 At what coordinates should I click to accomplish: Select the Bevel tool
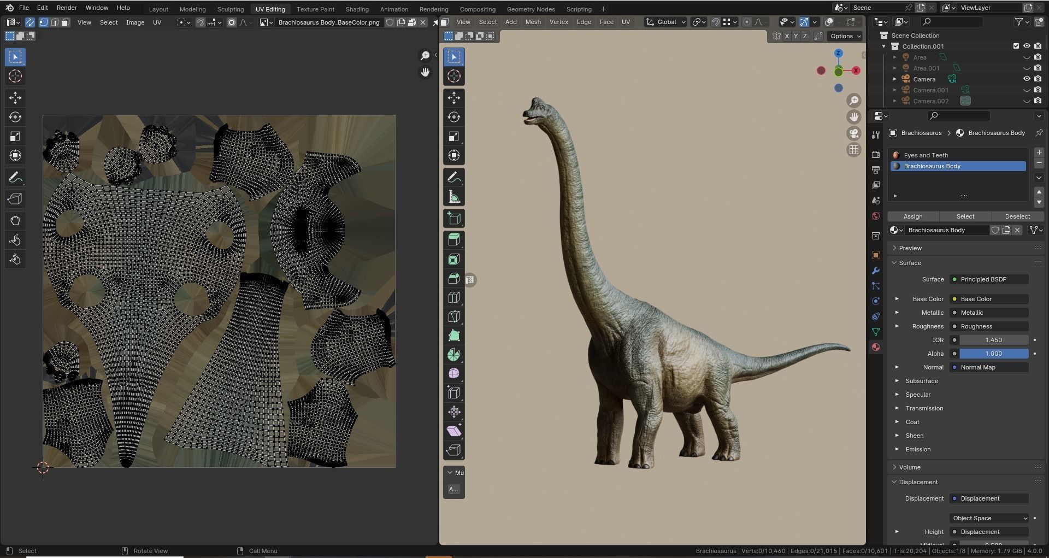[454, 278]
